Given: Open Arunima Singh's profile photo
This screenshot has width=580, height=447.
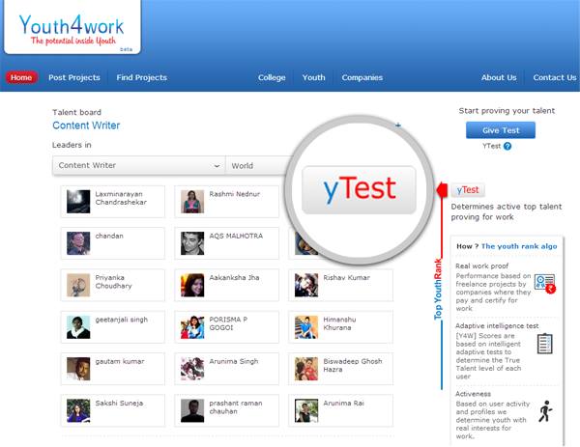Looking at the screenshot, I should [x=192, y=369].
